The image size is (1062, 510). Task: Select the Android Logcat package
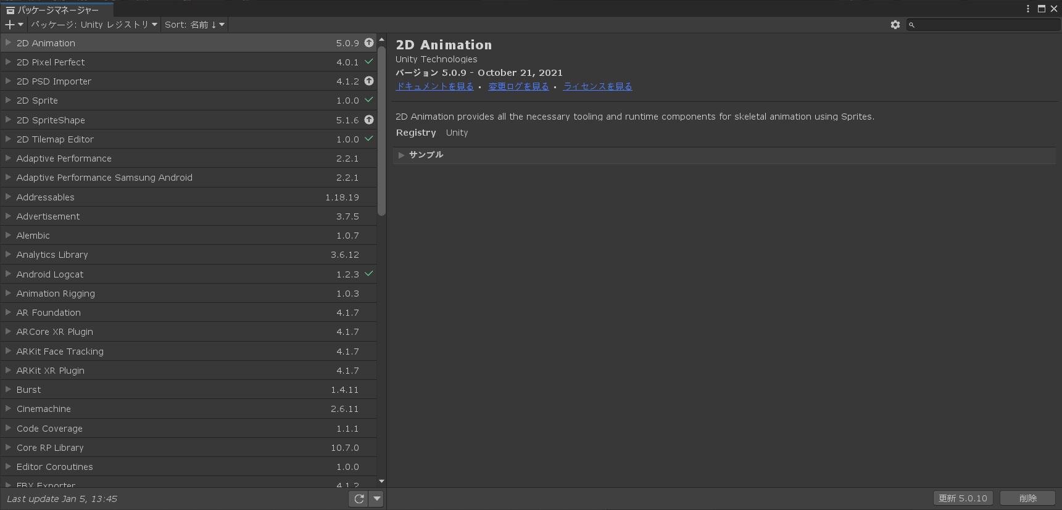(188, 274)
